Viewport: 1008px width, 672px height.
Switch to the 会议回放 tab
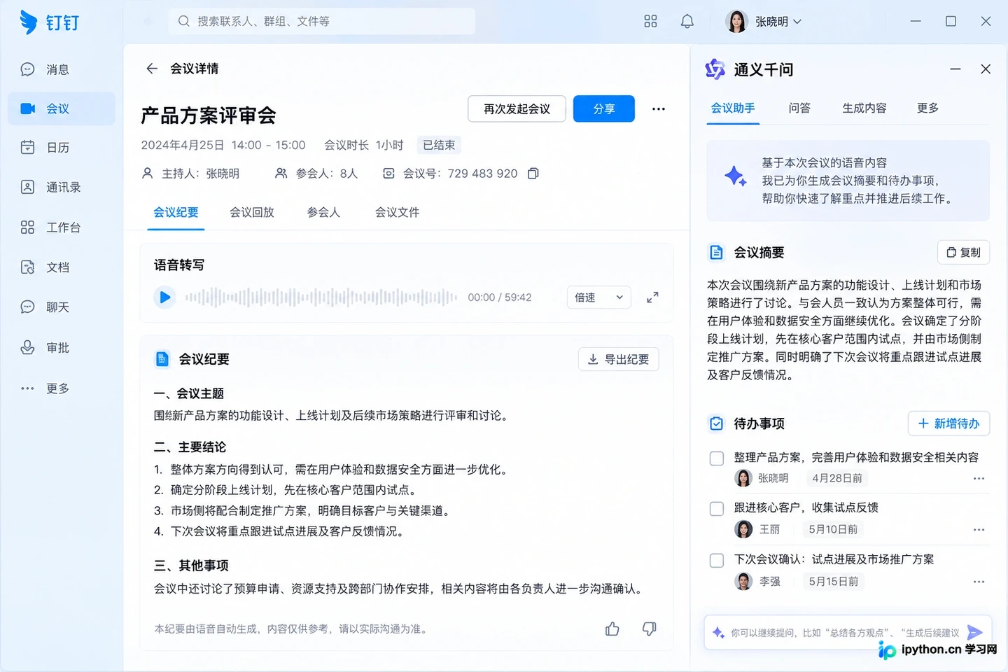tap(252, 212)
